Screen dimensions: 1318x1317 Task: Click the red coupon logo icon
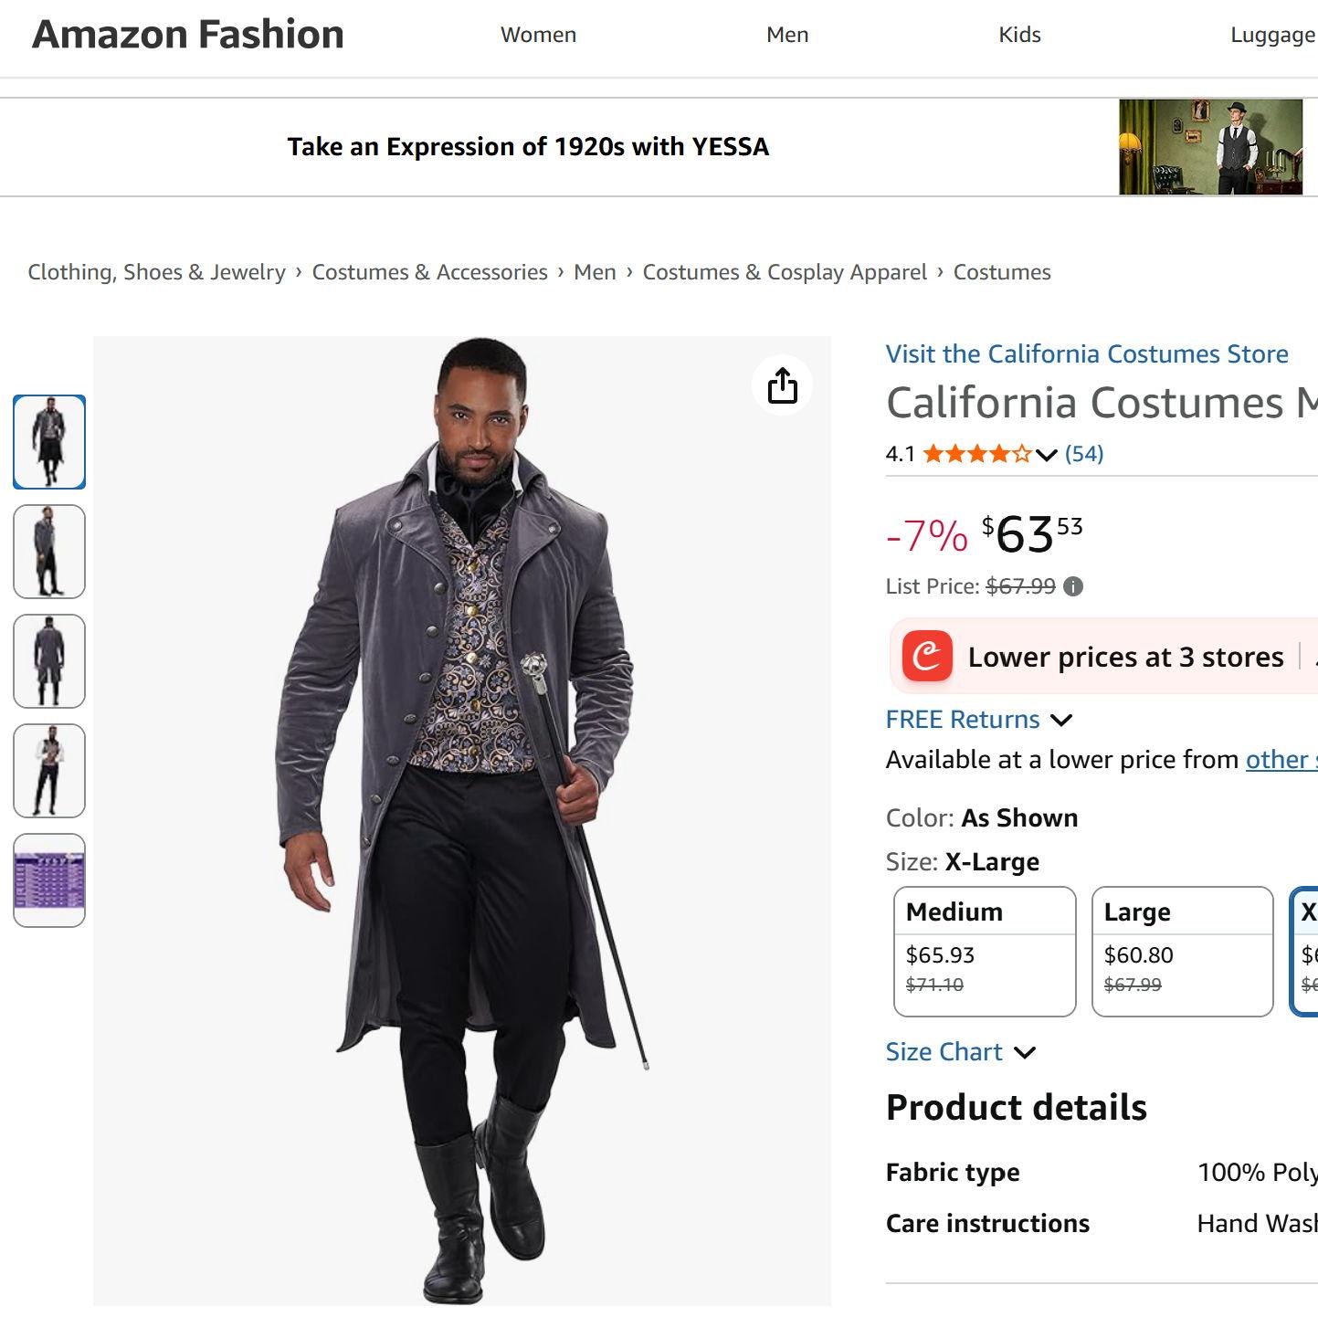pos(927,656)
